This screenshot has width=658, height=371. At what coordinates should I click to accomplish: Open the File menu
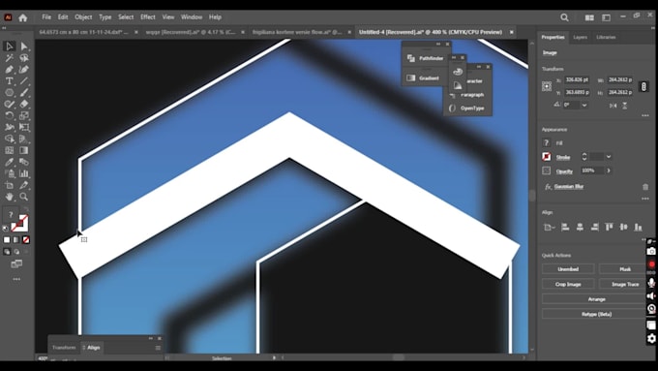[x=46, y=17]
